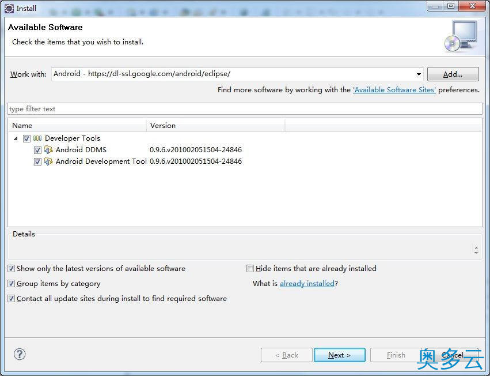Open the Work with dropdown arrow
The width and height of the screenshot is (490, 376).
coord(419,74)
